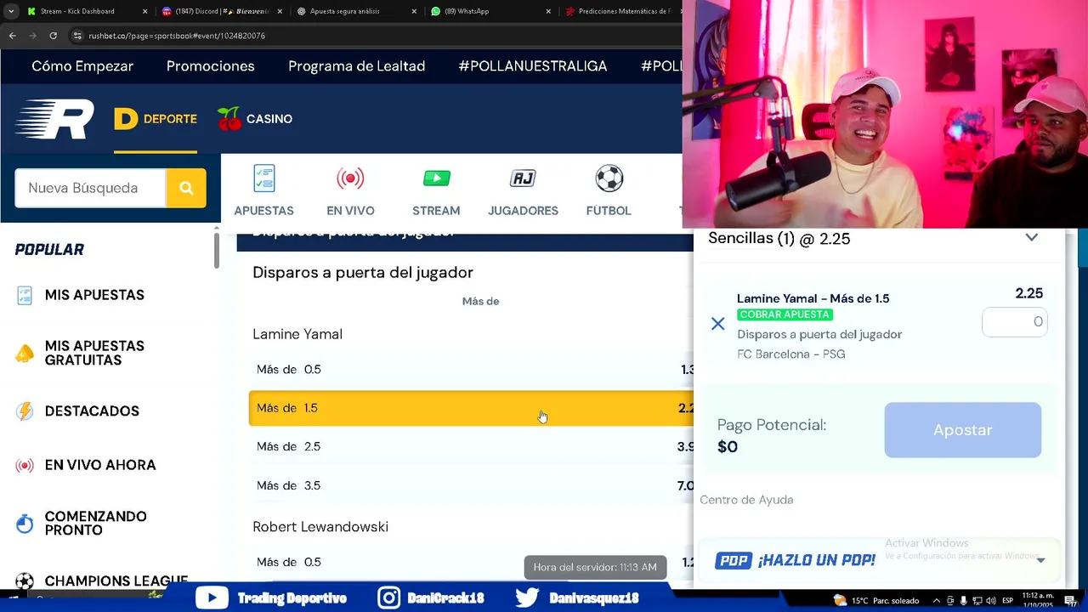Image resolution: width=1088 pixels, height=612 pixels.
Task: Switch to the WhatsApp browser tab
Action: point(490,11)
